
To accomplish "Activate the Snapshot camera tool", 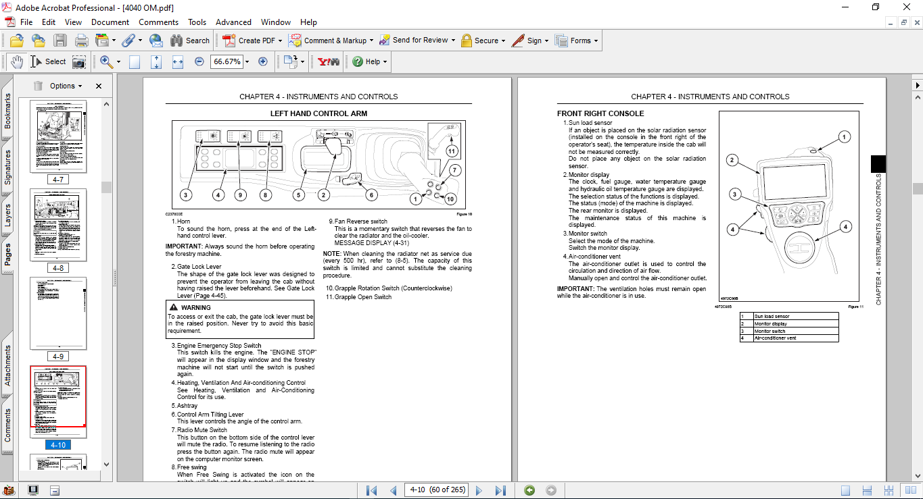I will (x=79, y=61).
